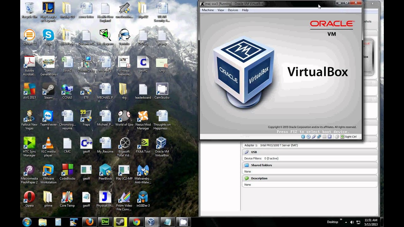Select the Macromedia FlashPaper 2 icon
The width and height of the screenshot is (404, 227).
pos(29,174)
